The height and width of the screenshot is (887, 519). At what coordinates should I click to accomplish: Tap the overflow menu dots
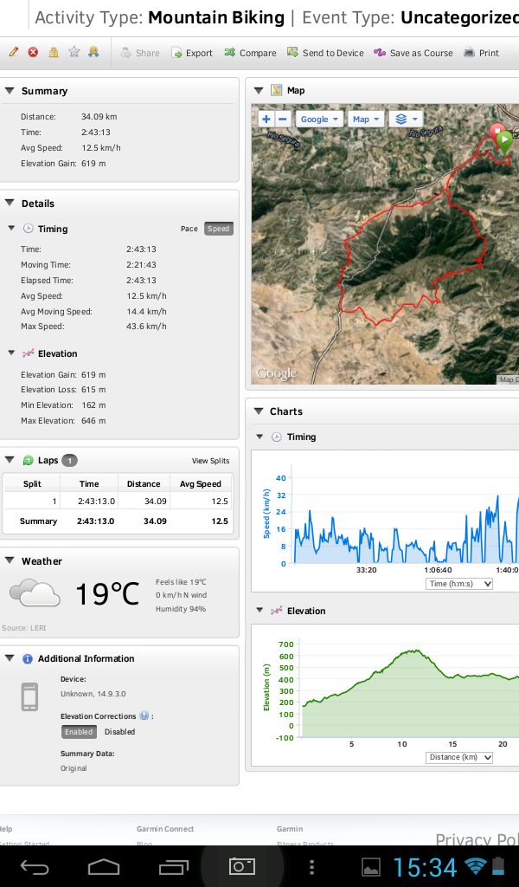(x=311, y=866)
